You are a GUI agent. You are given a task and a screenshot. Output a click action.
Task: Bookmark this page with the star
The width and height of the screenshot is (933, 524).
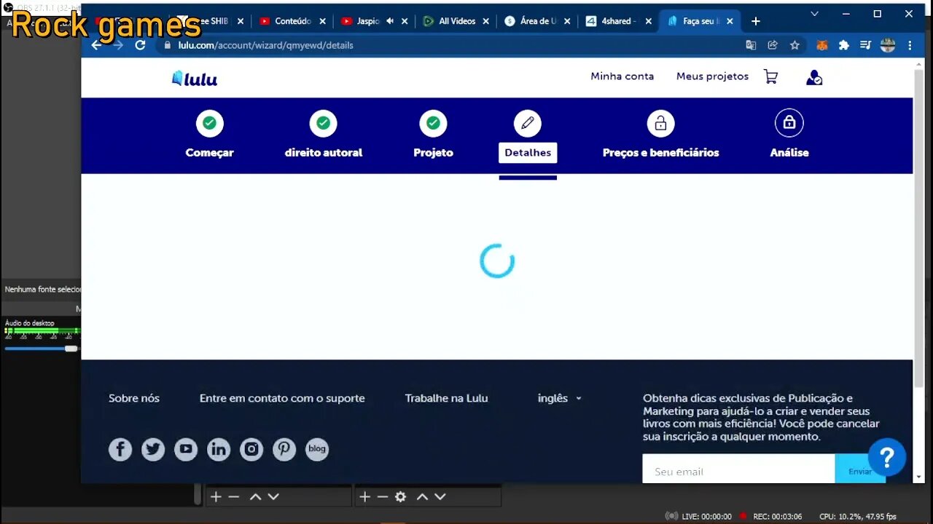point(795,45)
